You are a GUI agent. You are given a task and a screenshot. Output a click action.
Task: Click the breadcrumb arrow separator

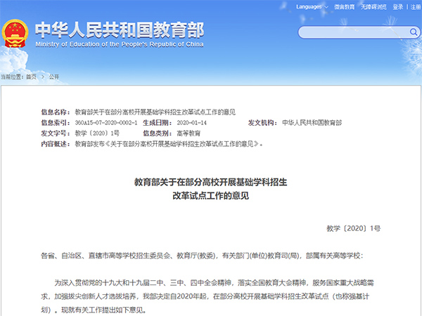(43, 76)
